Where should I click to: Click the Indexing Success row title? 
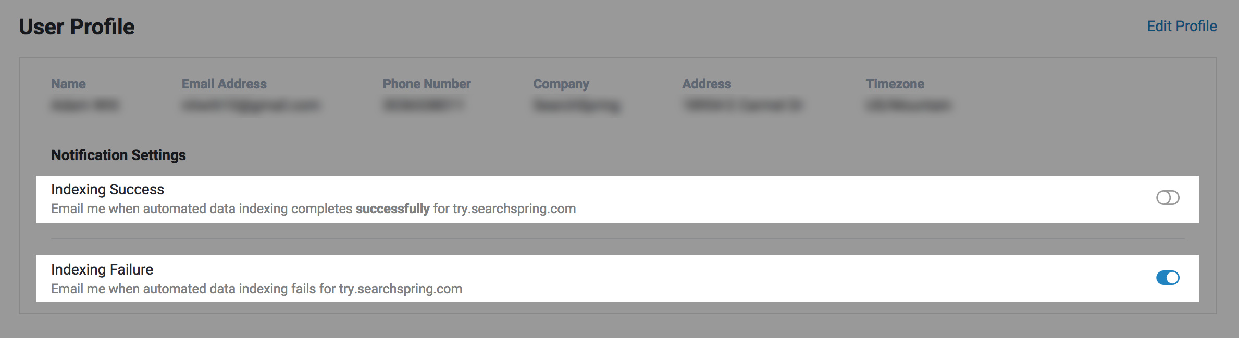click(107, 189)
